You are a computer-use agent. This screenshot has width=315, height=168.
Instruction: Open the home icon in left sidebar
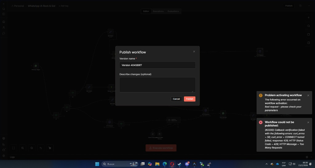pyautogui.click(x=4, y=21)
